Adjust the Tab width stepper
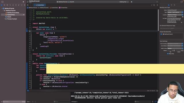184x103 pixels. [174, 51]
